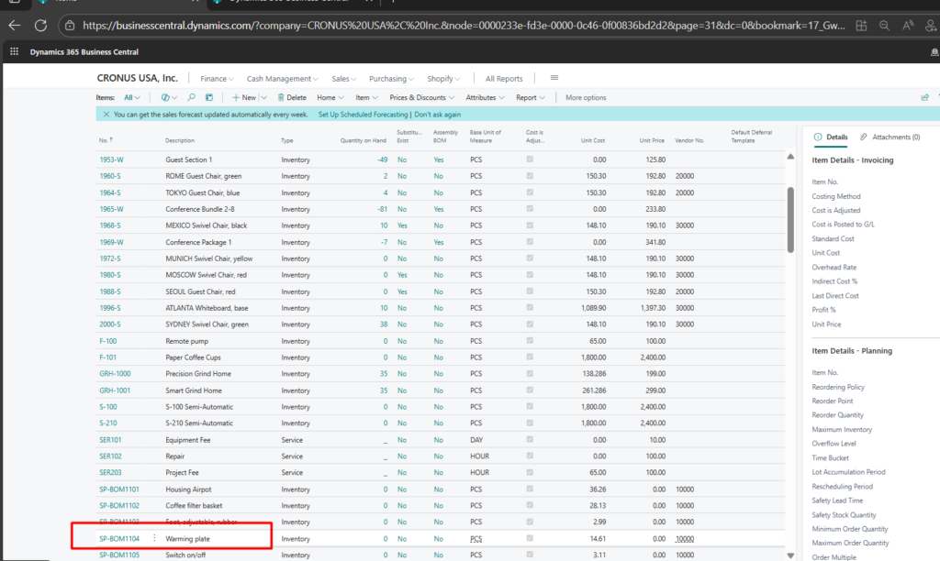This screenshot has width=940, height=561.
Task: Expand the All view filter dropdown
Action: pos(132,97)
